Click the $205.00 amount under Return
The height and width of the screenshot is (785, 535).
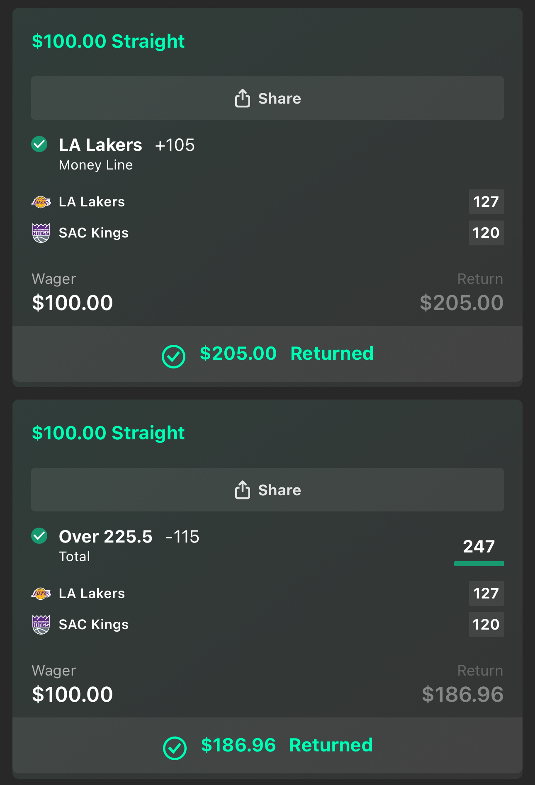point(461,303)
